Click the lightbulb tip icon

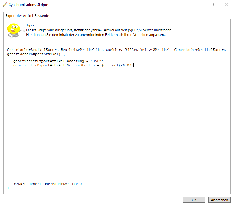tap(14, 30)
